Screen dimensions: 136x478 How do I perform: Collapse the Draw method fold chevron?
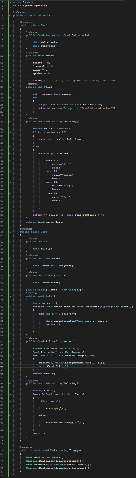coord(10,342)
